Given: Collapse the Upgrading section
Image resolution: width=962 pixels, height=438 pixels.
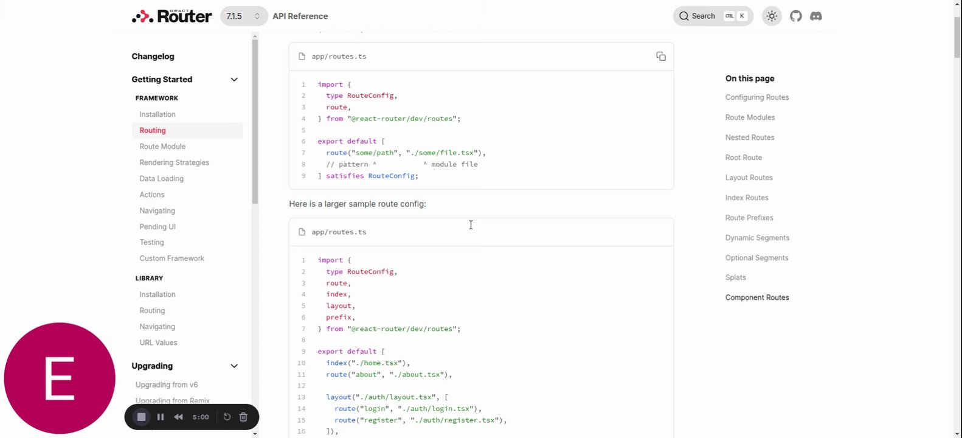Looking at the screenshot, I should point(234,366).
